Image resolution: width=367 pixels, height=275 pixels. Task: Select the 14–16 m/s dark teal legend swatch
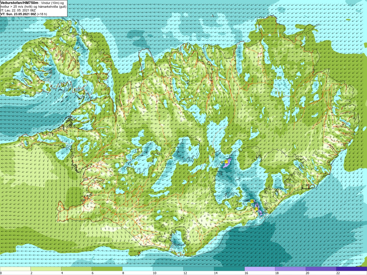(229, 269)
